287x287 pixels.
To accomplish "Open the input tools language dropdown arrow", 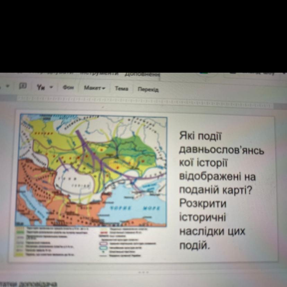I will tap(51, 88).
